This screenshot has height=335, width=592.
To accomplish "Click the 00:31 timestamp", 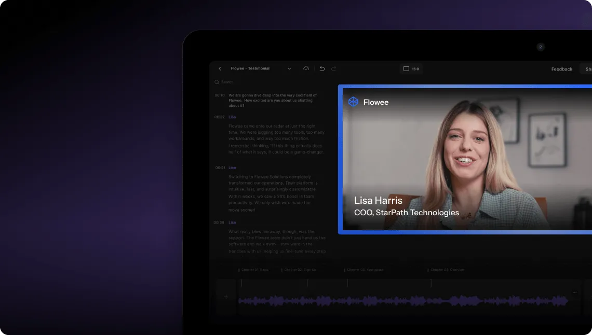I will pyautogui.click(x=220, y=167).
